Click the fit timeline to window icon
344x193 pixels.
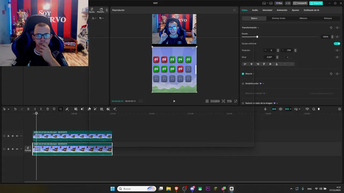point(307,109)
